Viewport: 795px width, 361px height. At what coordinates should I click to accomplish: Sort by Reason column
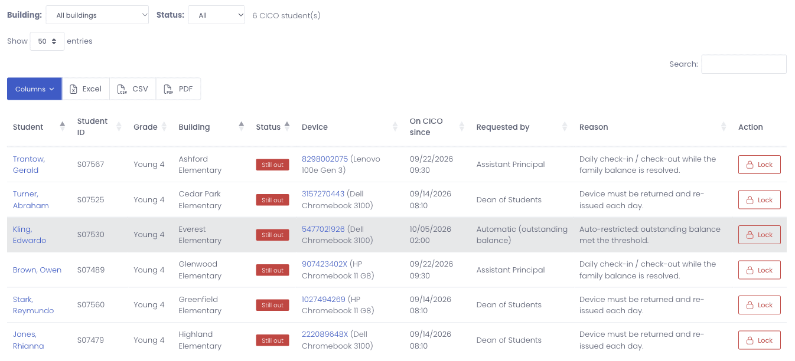click(x=653, y=127)
